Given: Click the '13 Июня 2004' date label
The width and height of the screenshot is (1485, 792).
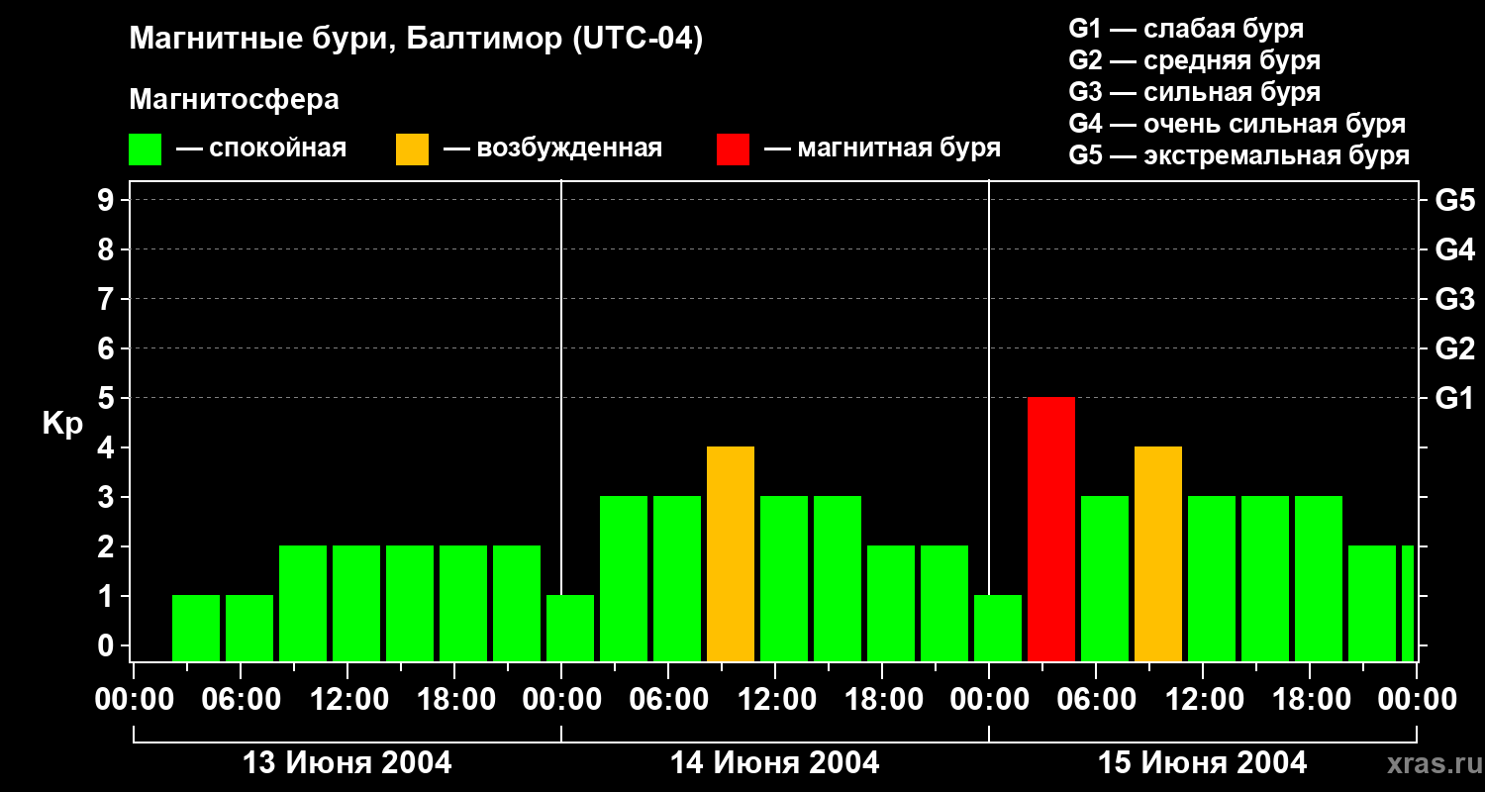Looking at the screenshot, I should [347, 763].
